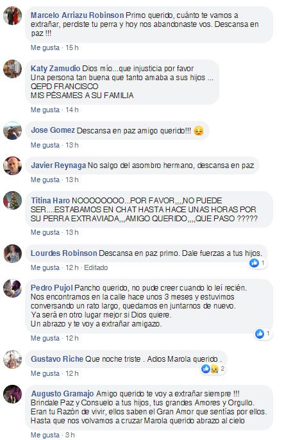Open reactions on Gustavo Riche's comment
284x440 pixels.
(x=213, y=369)
